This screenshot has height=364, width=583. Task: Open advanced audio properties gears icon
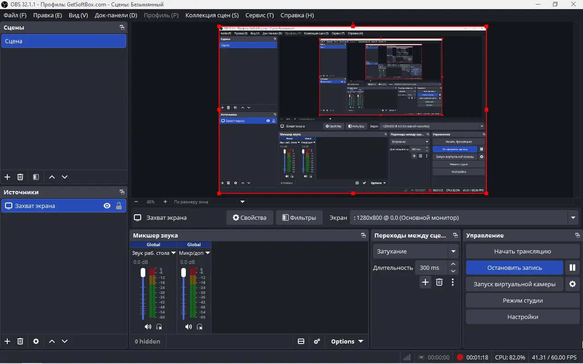click(317, 341)
